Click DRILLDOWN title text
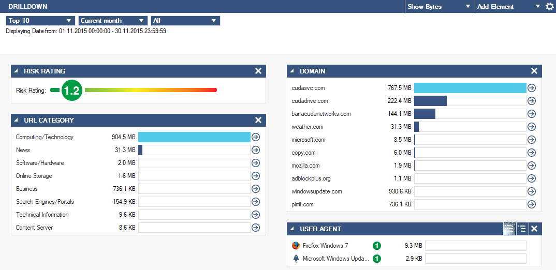Image resolution: width=556 pixels, height=270 pixels. click(x=27, y=6)
